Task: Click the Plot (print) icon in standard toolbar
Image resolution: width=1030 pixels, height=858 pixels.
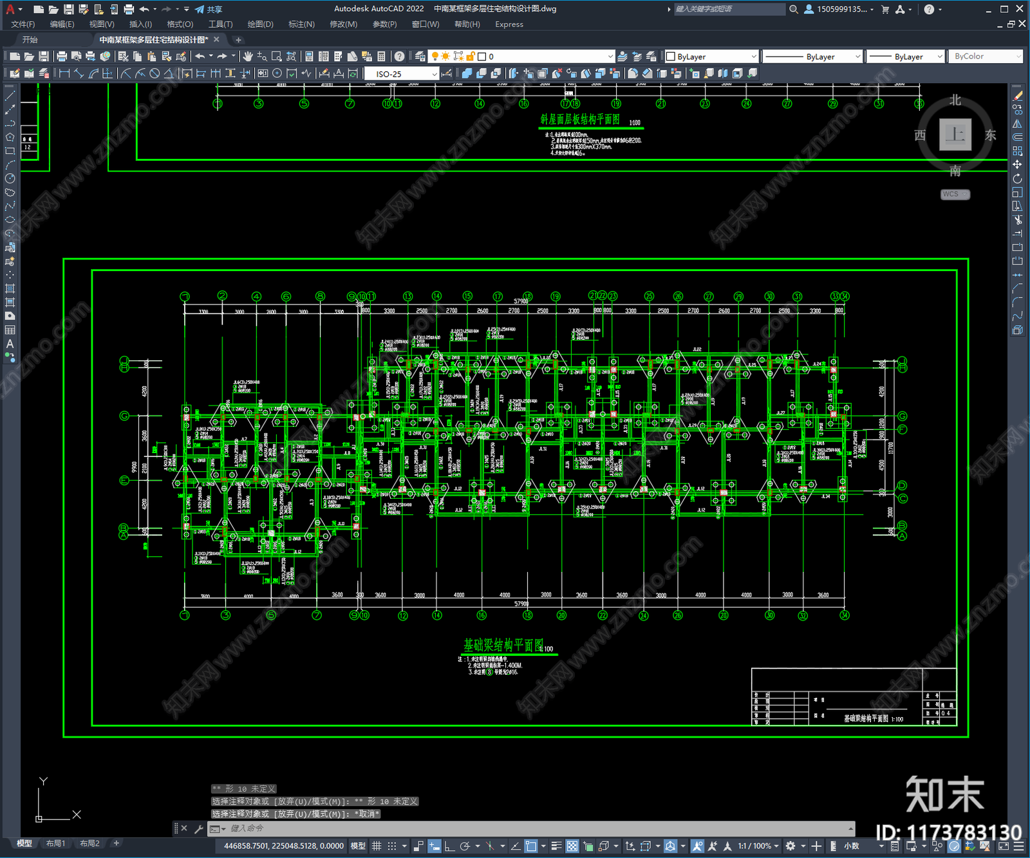Action: coord(62,57)
